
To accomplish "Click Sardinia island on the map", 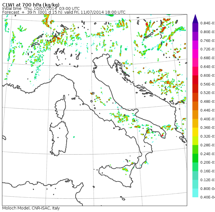I will tap(59, 139).
